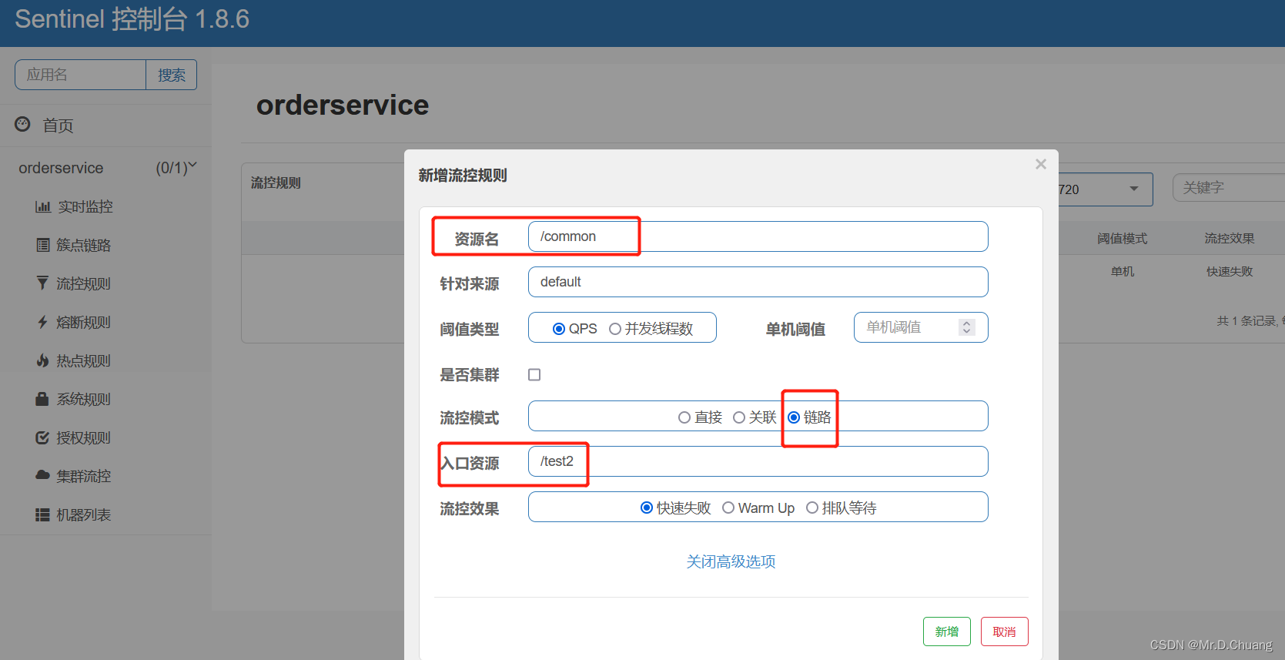Click the lightning bolt icon for 熔断规则
This screenshot has height=660, width=1285.
coord(43,322)
